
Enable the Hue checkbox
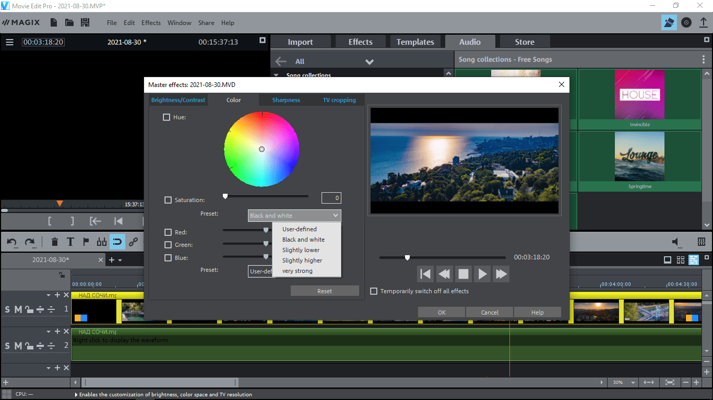click(x=167, y=117)
